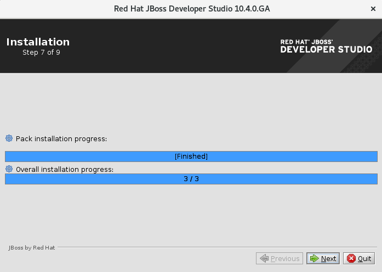This screenshot has height=272, width=382.
Task: Click the [Finished] pack progress bar
Action: (191, 157)
